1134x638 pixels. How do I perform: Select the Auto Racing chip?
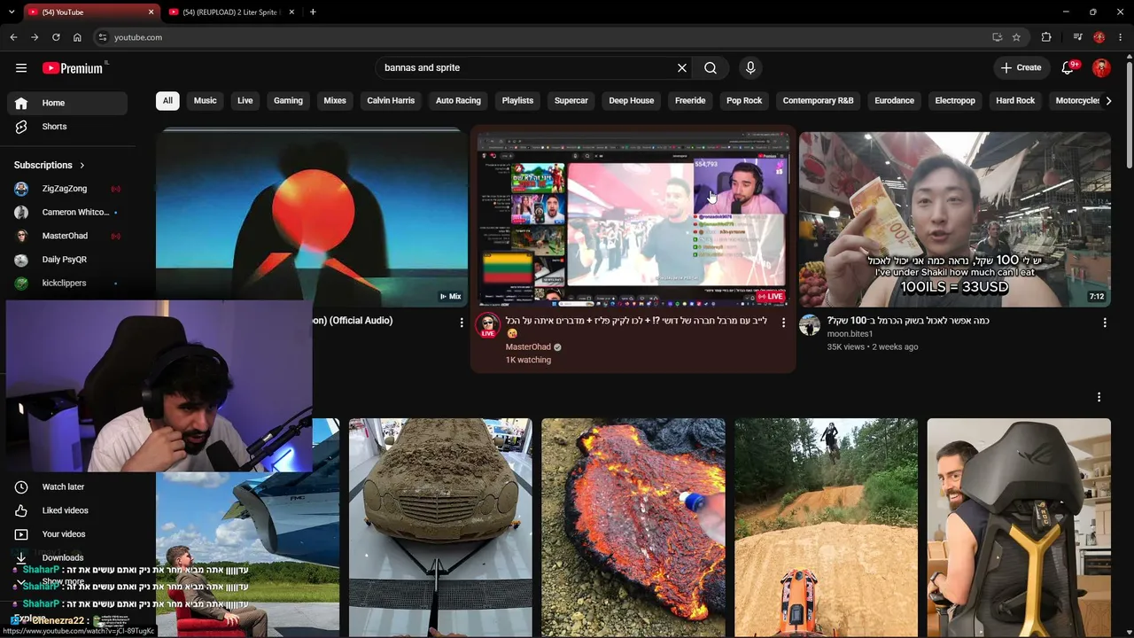[x=458, y=101]
